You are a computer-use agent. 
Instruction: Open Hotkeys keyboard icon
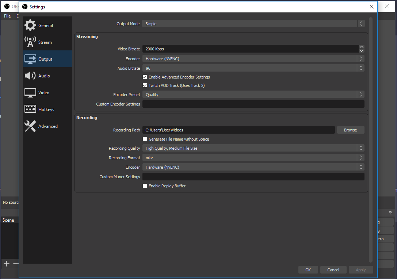coord(30,109)
